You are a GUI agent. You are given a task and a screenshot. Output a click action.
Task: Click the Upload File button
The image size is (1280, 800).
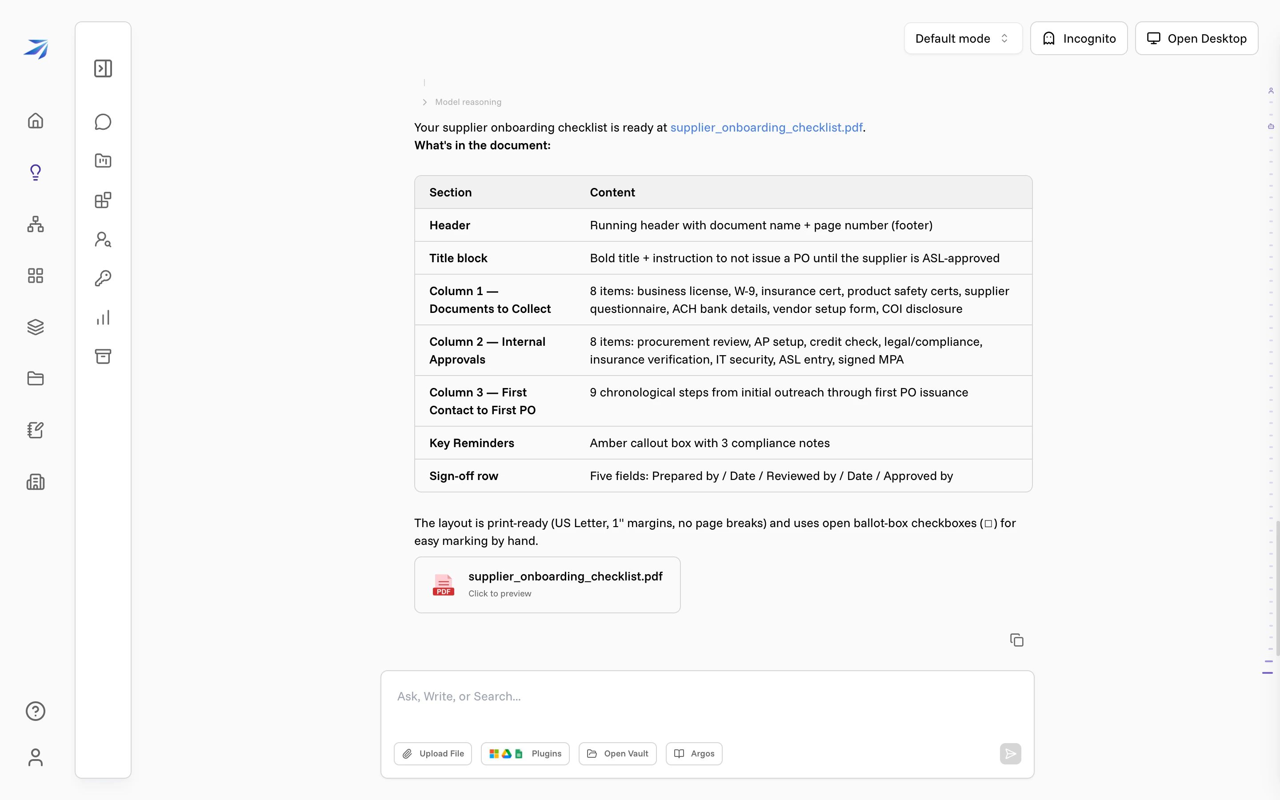[432, 753]
